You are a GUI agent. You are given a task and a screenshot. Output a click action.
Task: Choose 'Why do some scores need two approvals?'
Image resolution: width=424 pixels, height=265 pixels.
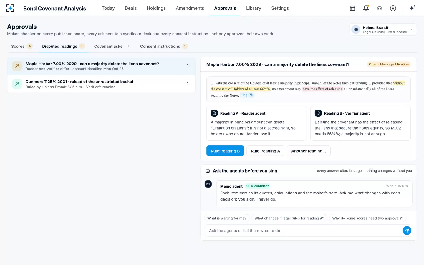(x=367, y=218)
